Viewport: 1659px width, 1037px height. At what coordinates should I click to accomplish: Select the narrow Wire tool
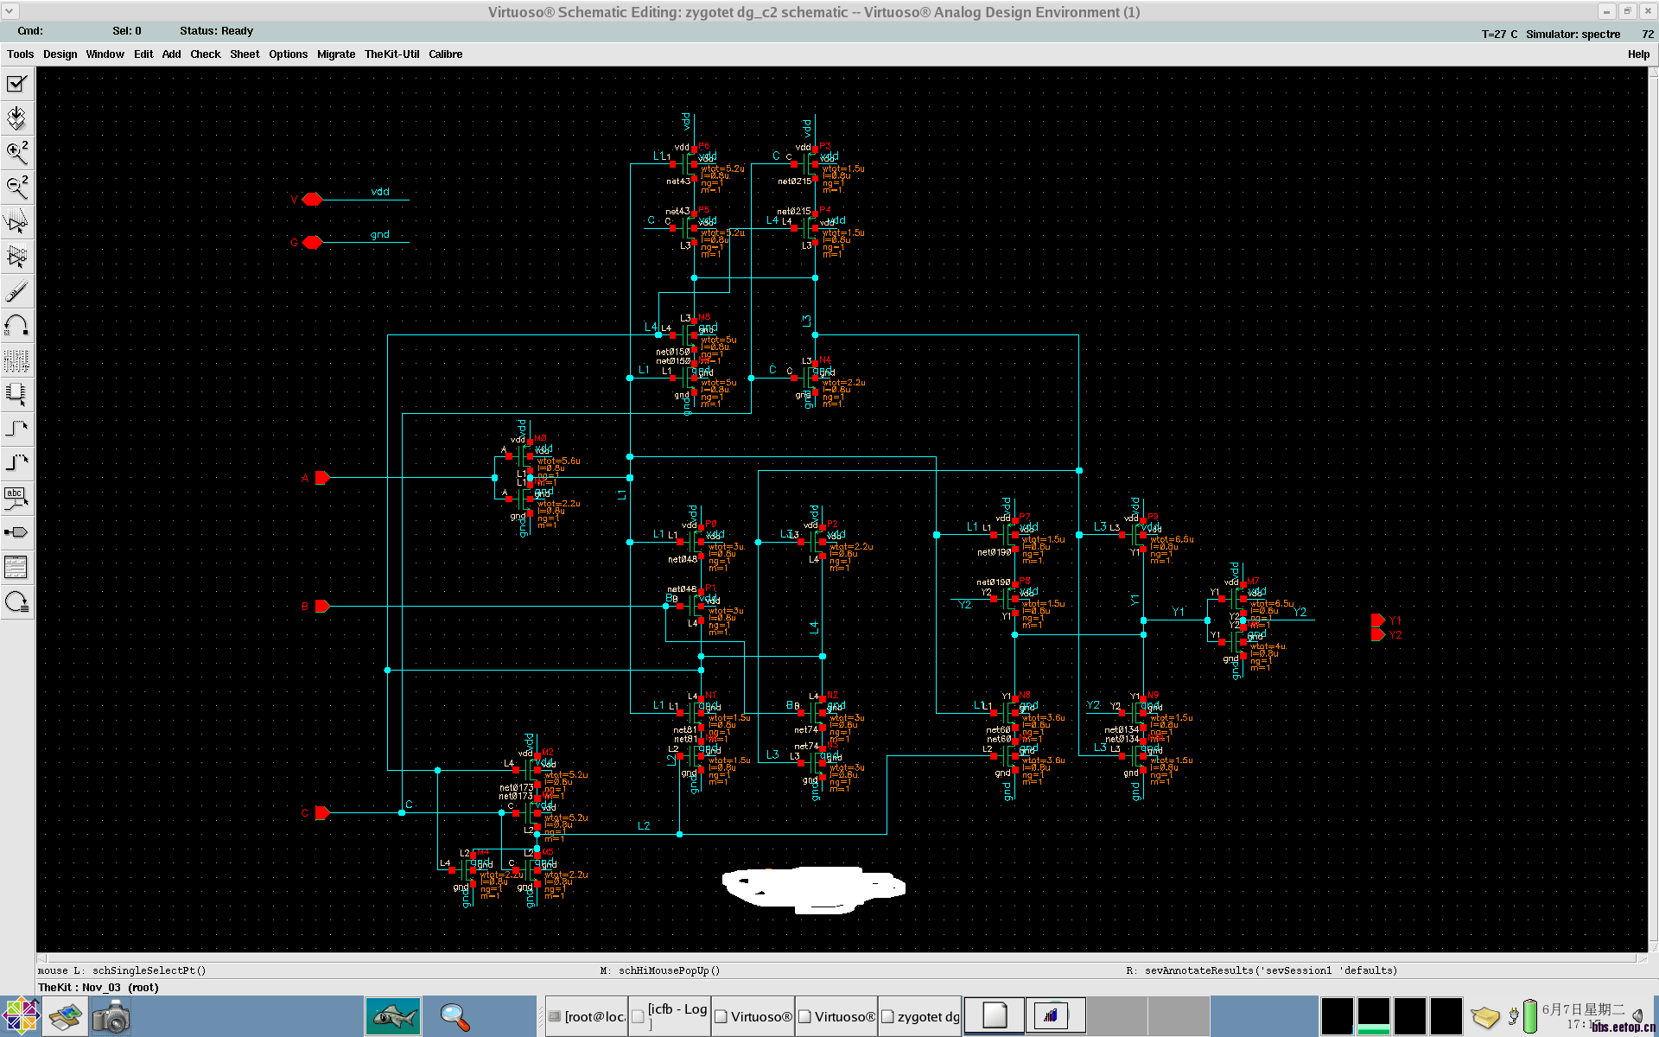(x=16, y=429)
